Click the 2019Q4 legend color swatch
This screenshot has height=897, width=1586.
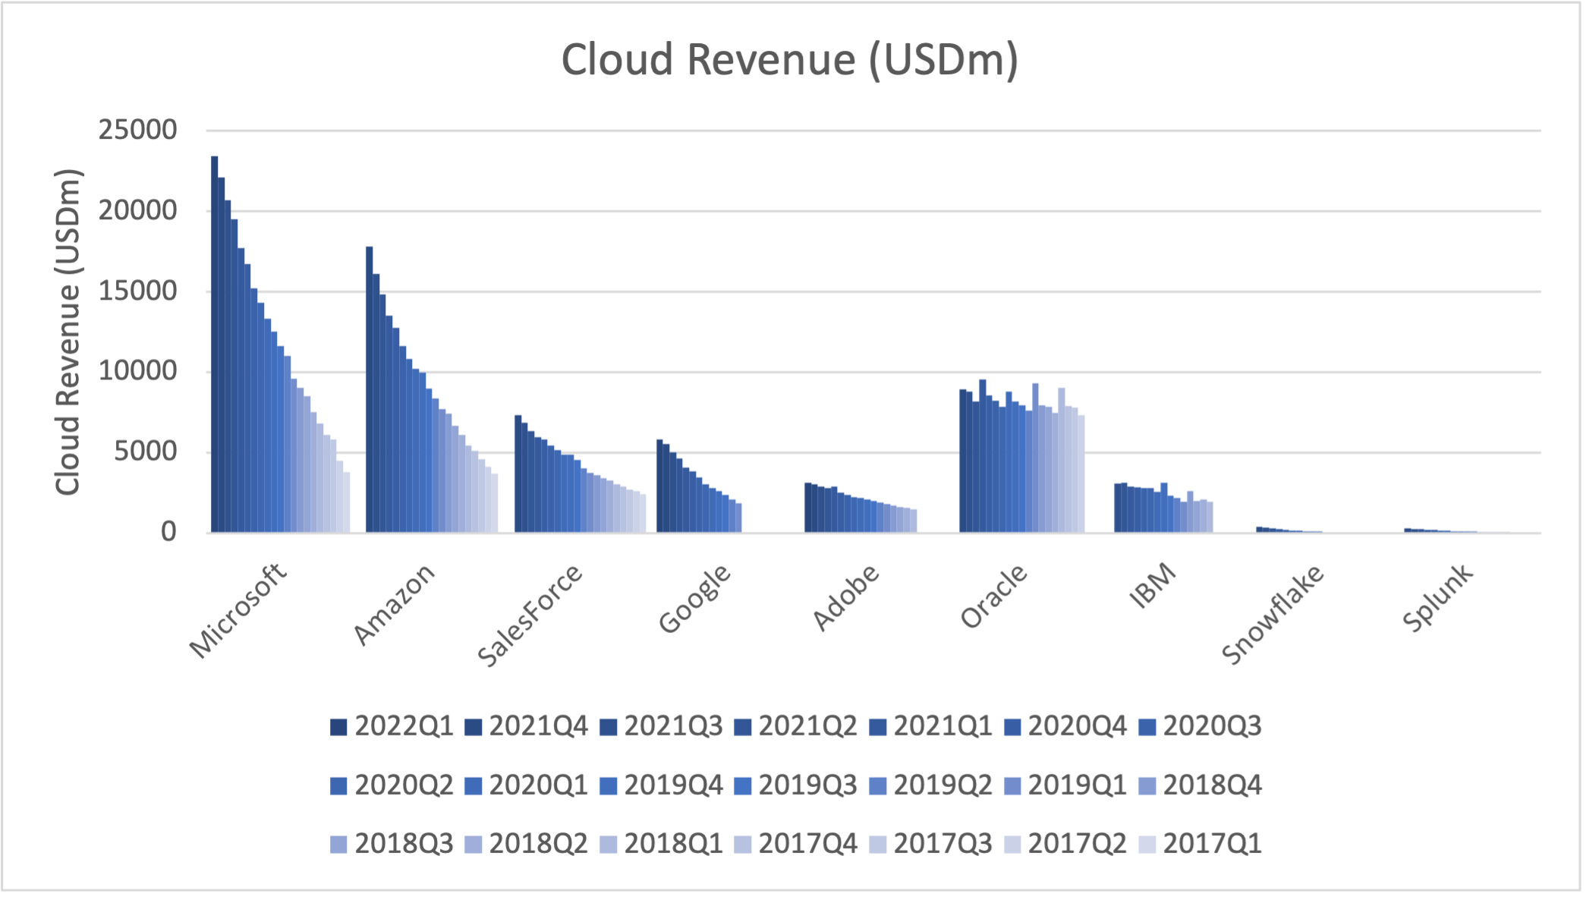608,785
